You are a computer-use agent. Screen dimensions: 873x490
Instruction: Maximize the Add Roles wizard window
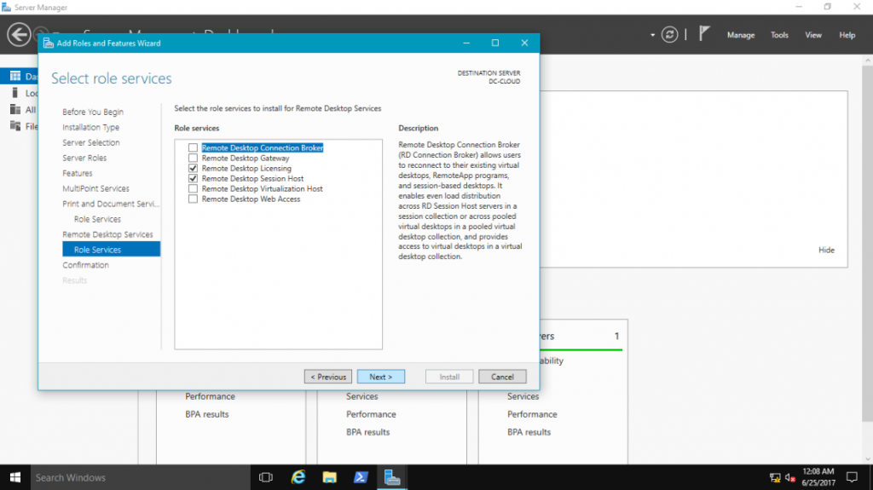tap(495, 43)
